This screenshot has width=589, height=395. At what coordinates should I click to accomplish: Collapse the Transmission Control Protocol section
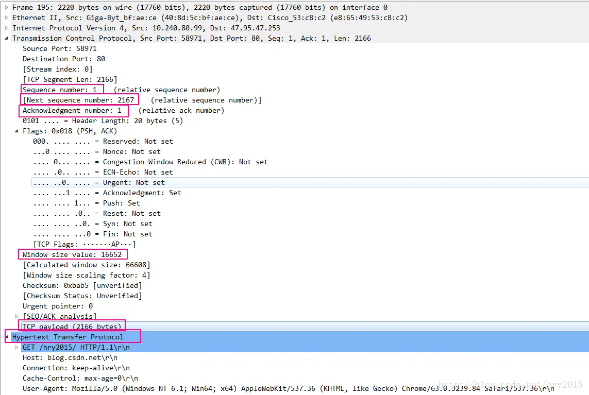click(6, 38)
